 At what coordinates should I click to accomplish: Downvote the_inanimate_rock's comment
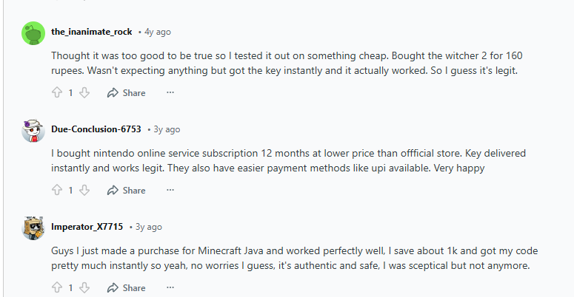coord(84,93)
